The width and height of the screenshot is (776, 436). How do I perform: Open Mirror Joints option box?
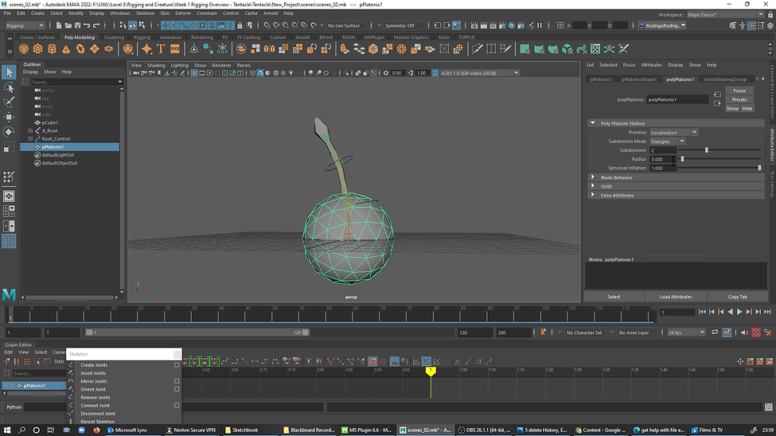pos(177,382)
